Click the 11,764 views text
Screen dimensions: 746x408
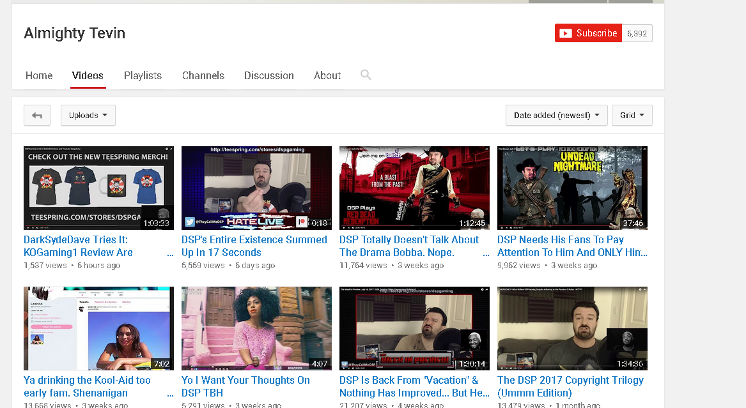tap(363, 266)
